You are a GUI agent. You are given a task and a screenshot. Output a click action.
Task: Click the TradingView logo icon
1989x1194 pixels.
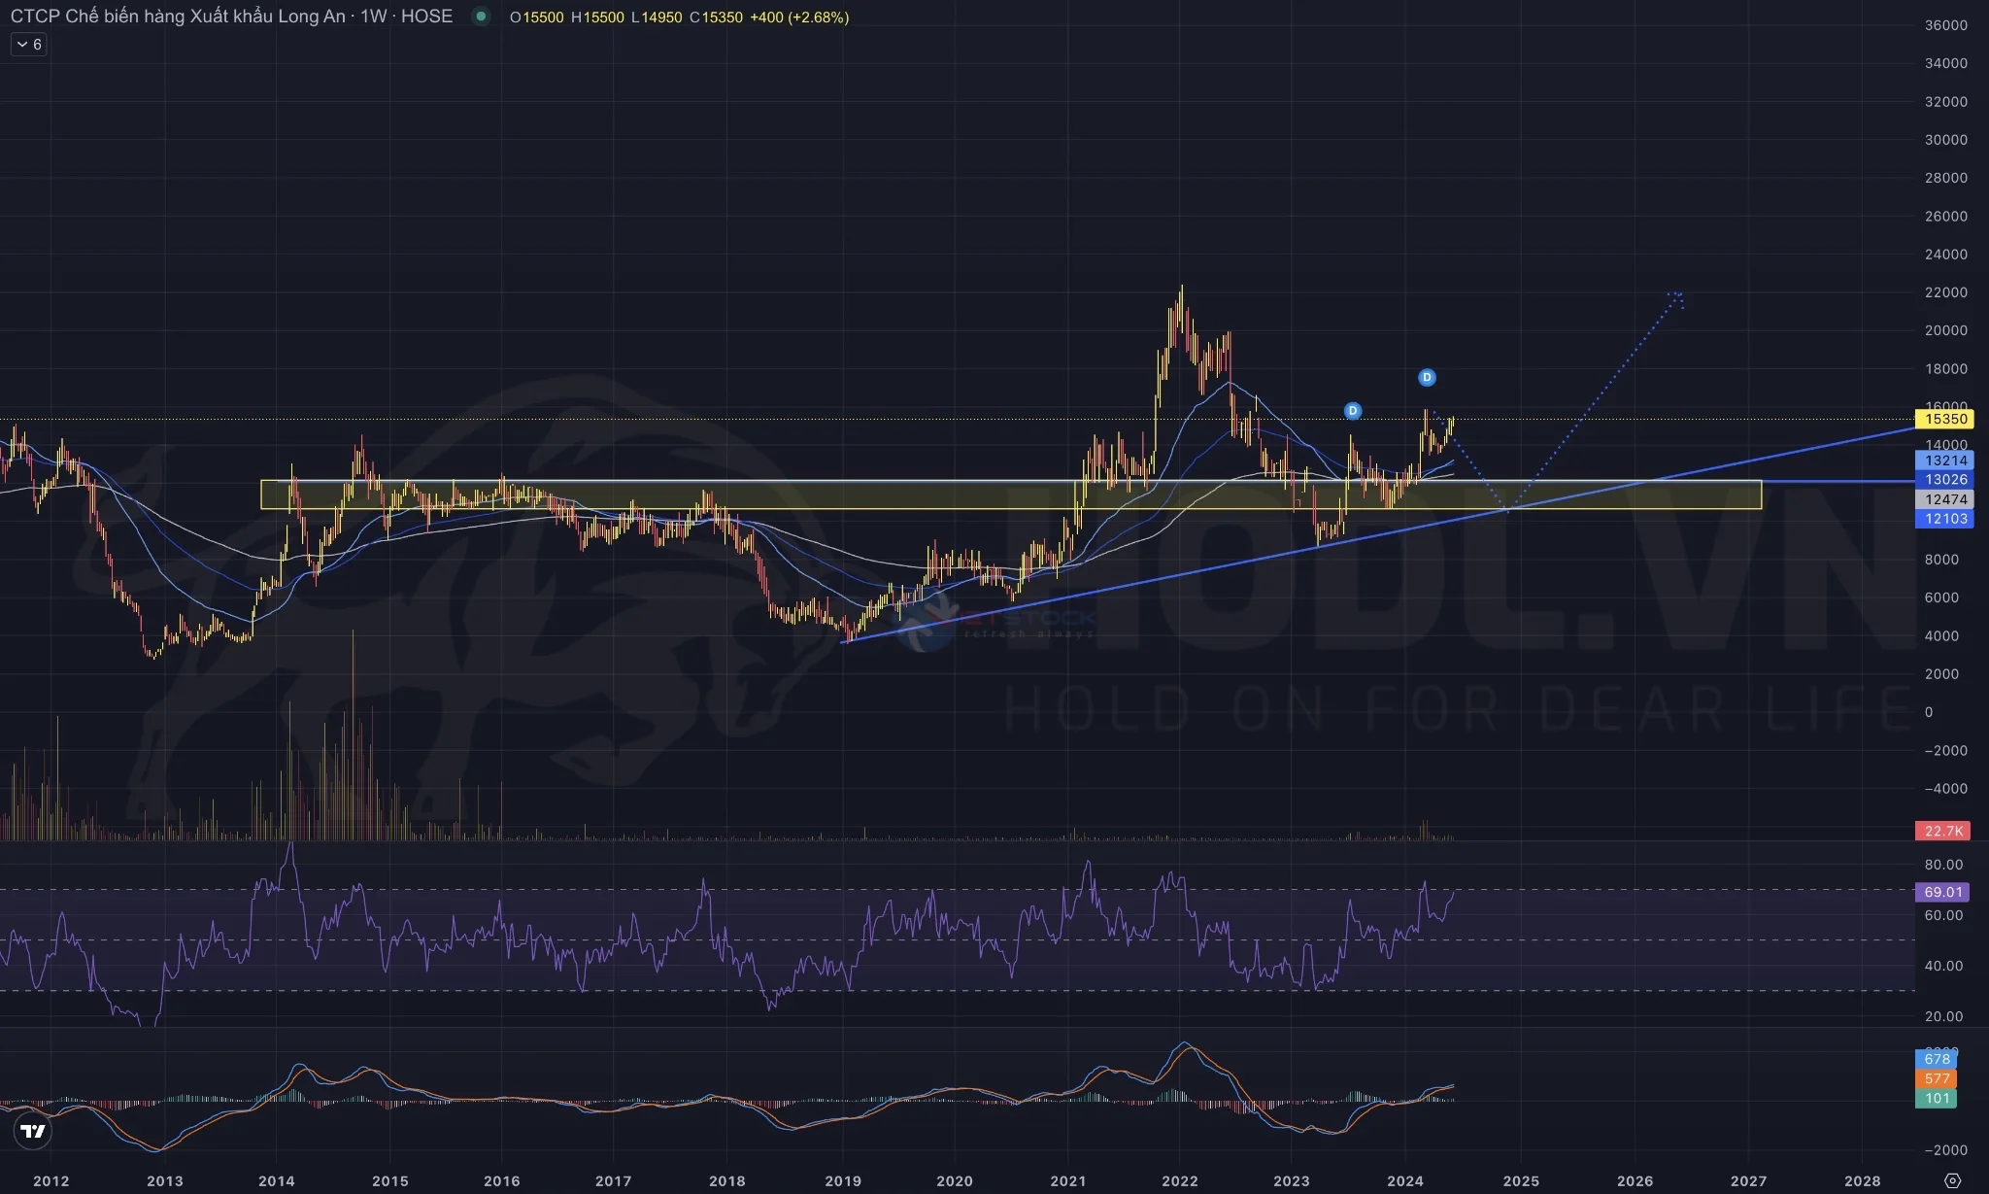(32, 1131)
